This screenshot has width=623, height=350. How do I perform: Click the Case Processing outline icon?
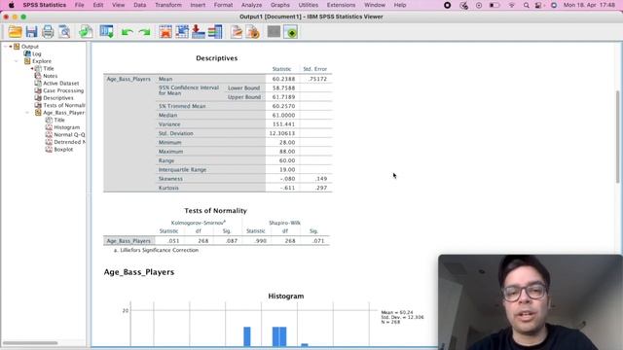click(x=38, y=90)
